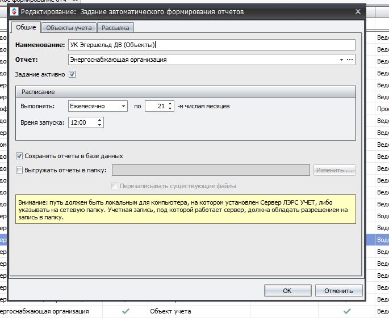Screen dimensions: 389x318
Task: Click into the Наименование text field
Action: click(x=212, y=45)
